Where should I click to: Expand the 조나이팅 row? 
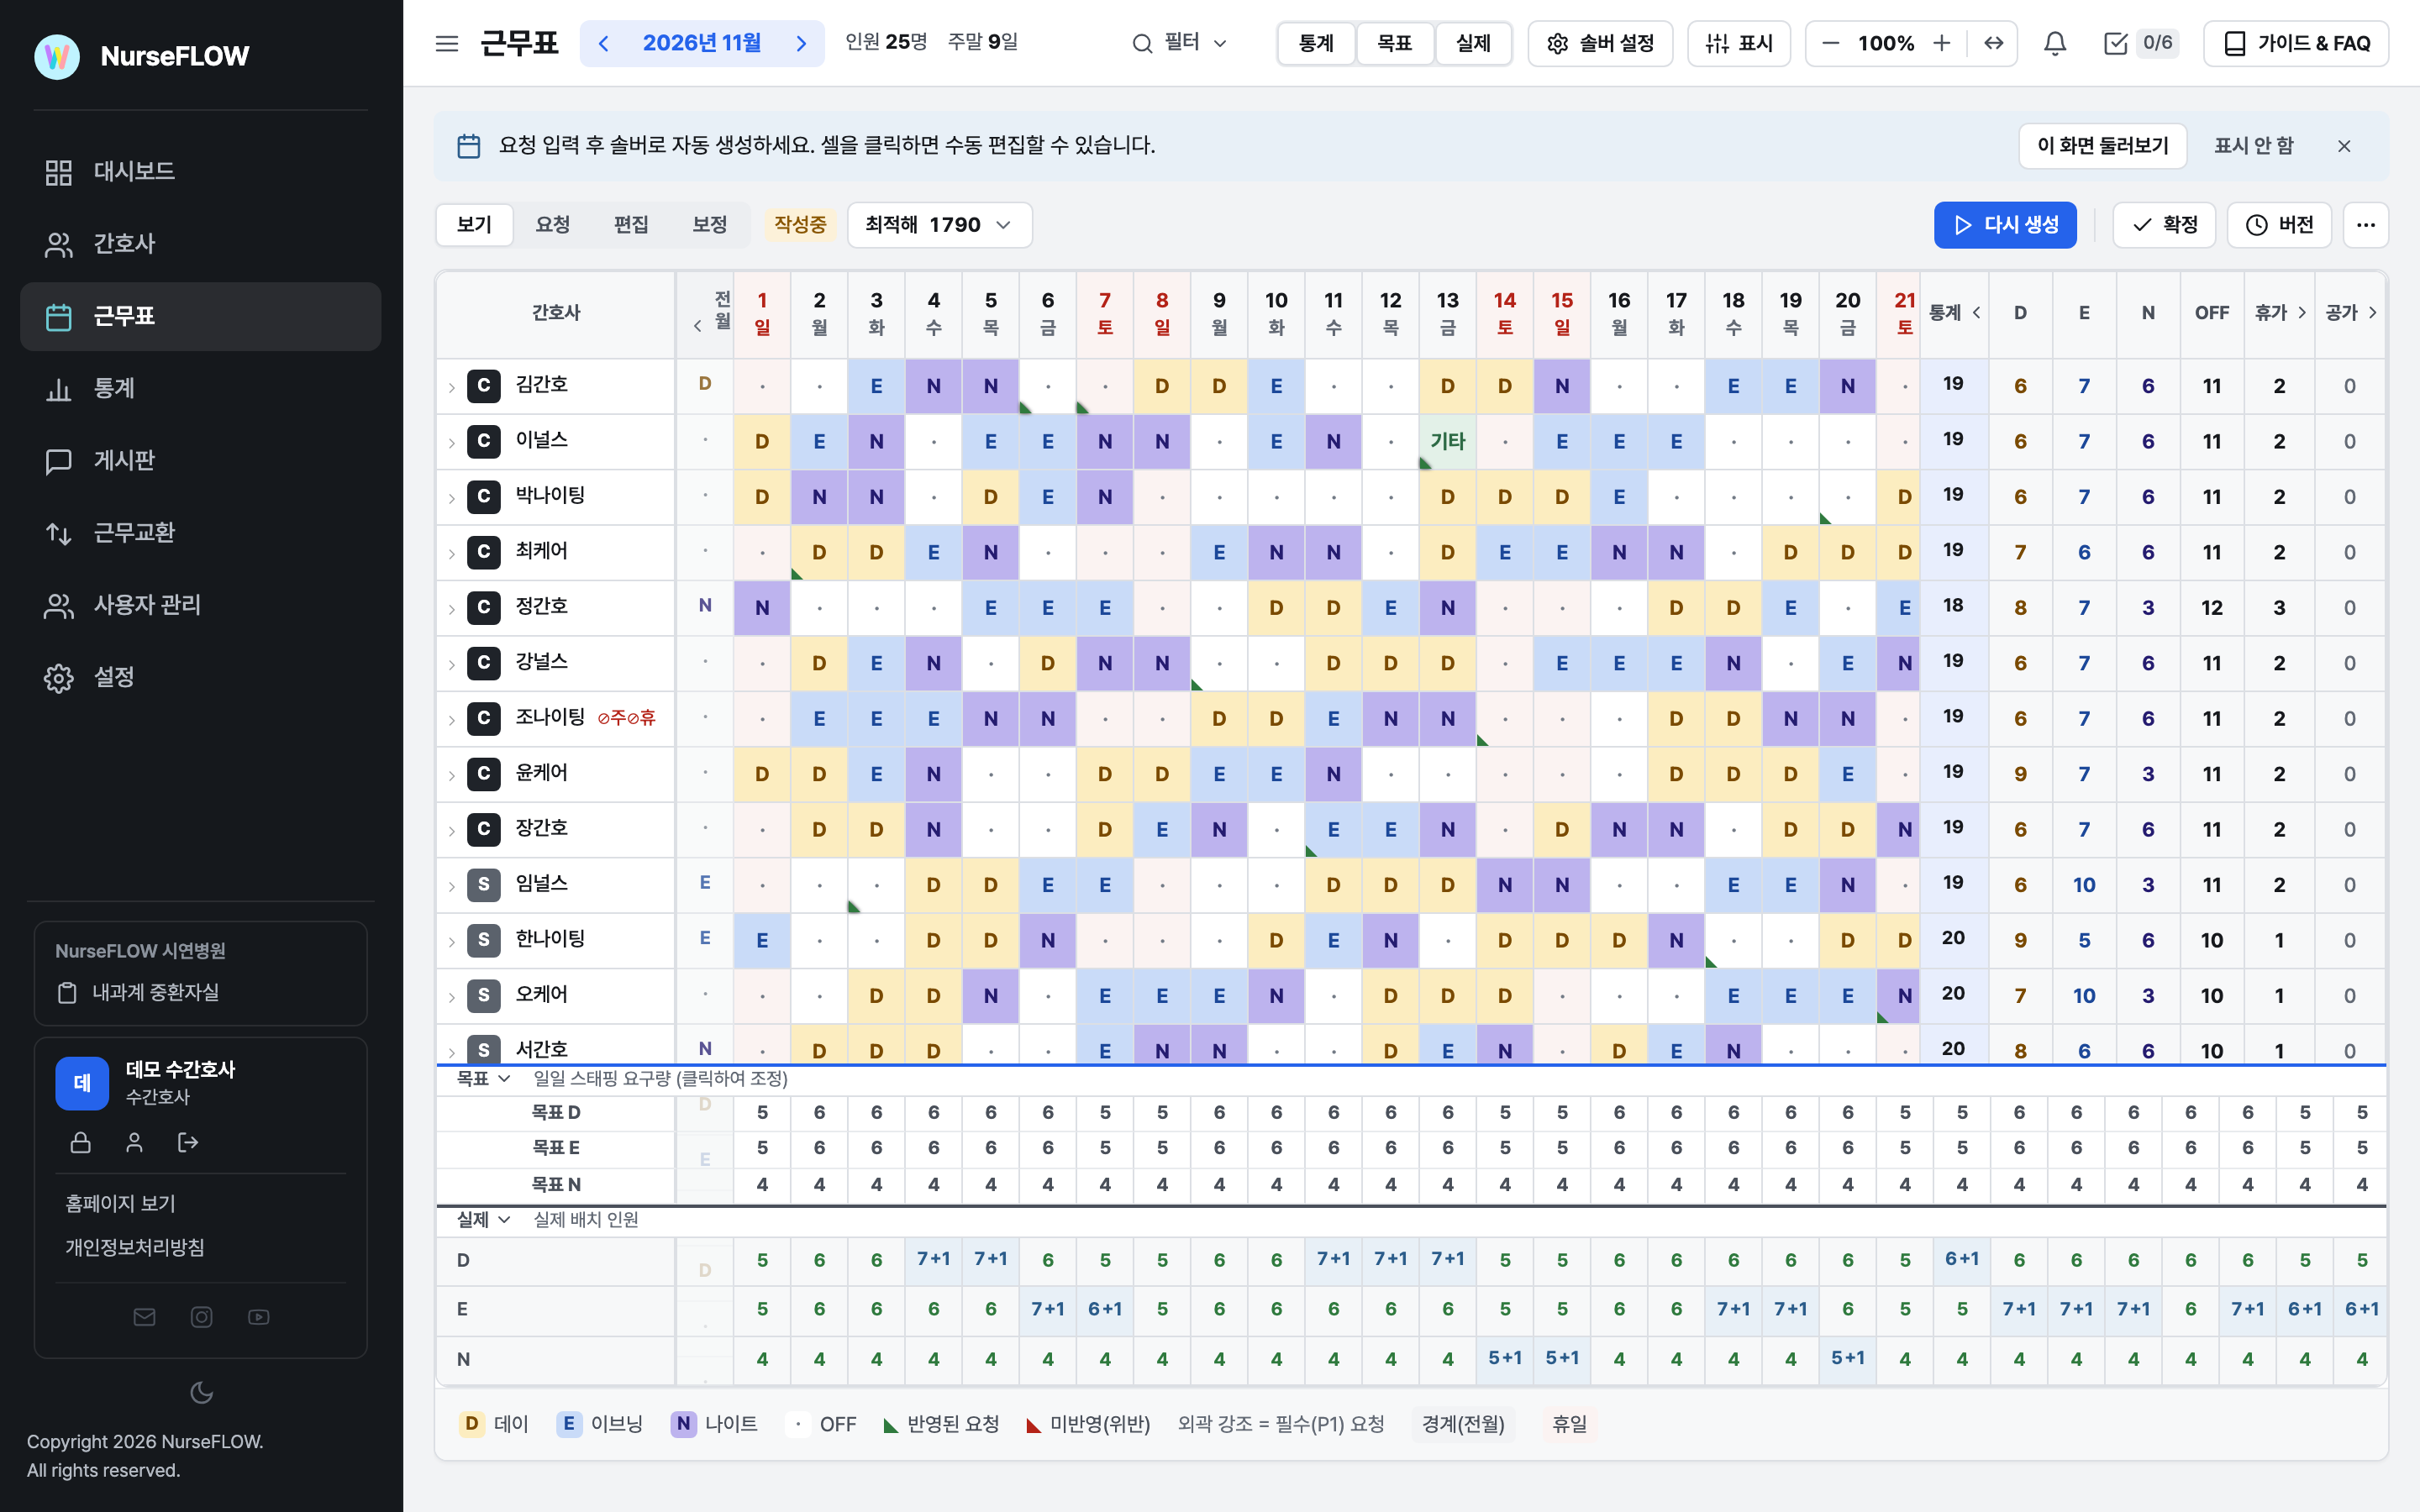(451, 719)
